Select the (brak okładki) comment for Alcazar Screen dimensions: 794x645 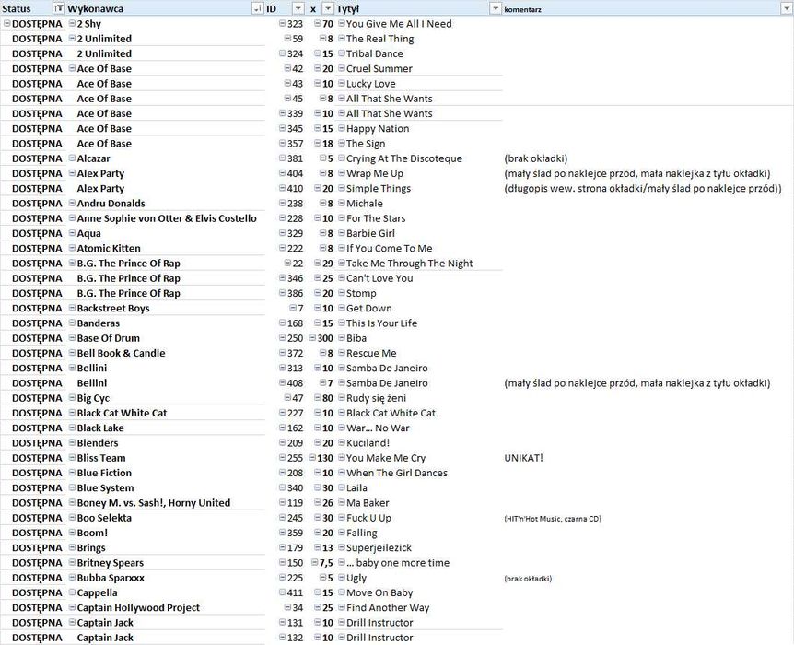click(536, 158)
